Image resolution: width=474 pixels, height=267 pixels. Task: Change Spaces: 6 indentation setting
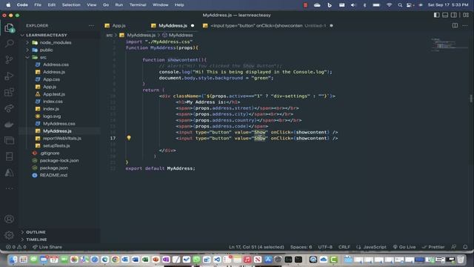click(x=301, y=247)
